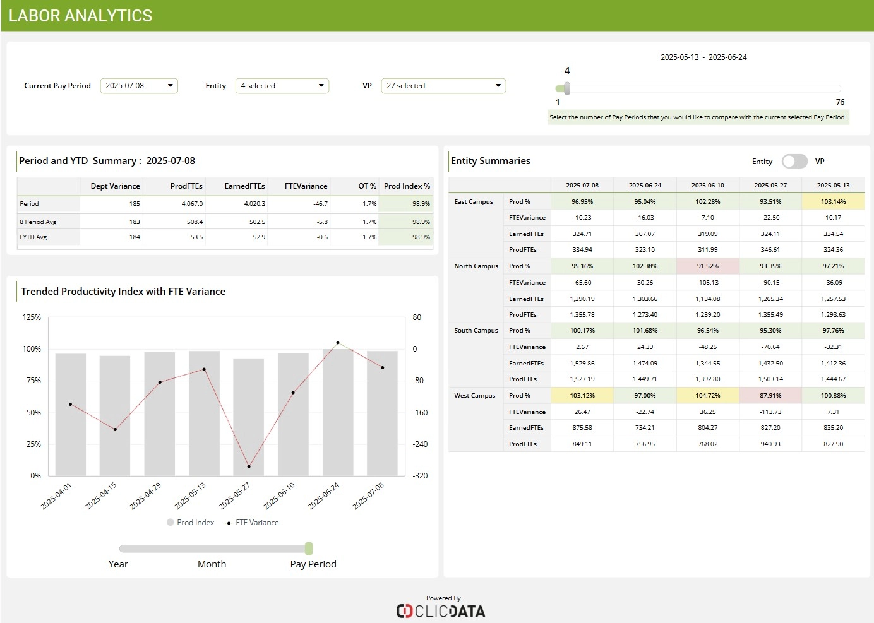Screen dimensions: 874x623
Task: Click the Entity dropdown chevron icon
Action: (321, 85)
